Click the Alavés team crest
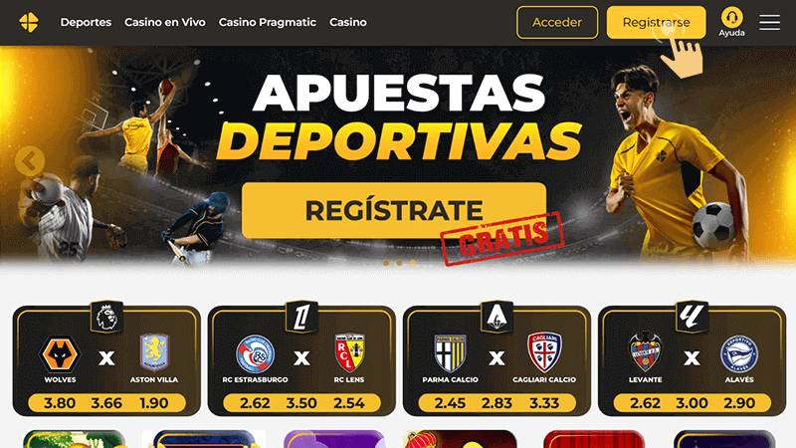 click(739, 354)
